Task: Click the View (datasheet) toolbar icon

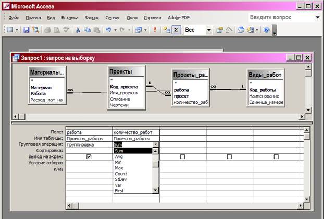Action: 9,30
